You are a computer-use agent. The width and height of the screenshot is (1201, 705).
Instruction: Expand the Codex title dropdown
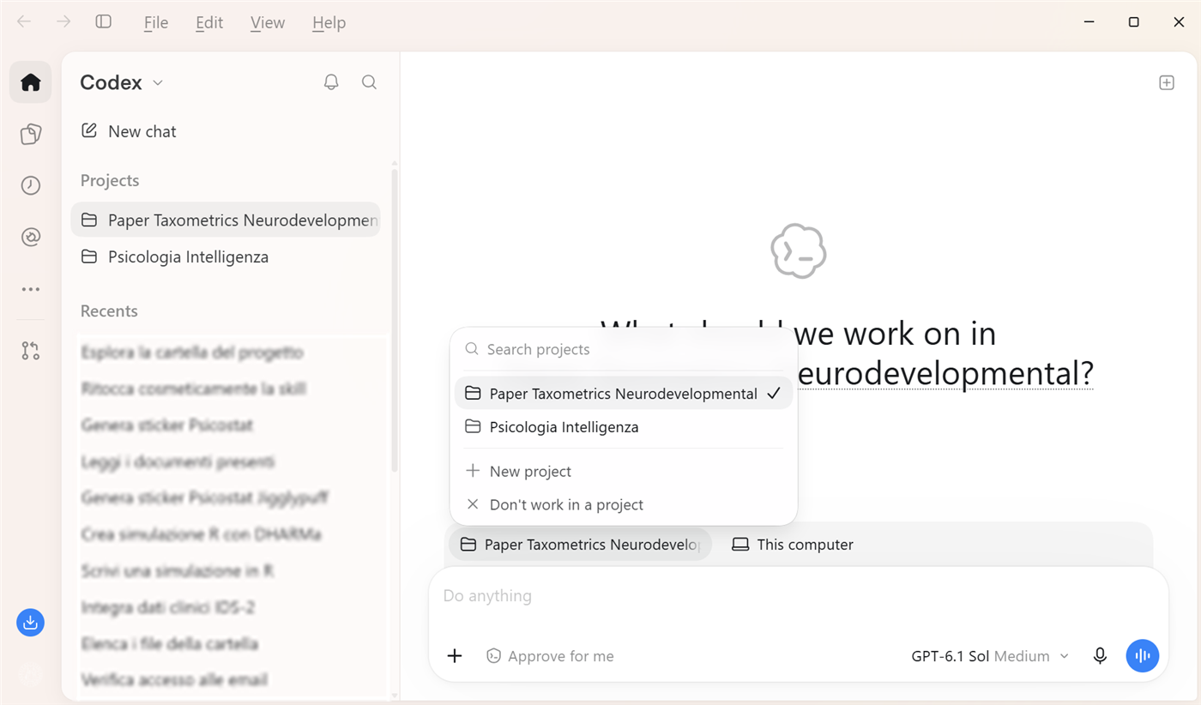[122, 82]
